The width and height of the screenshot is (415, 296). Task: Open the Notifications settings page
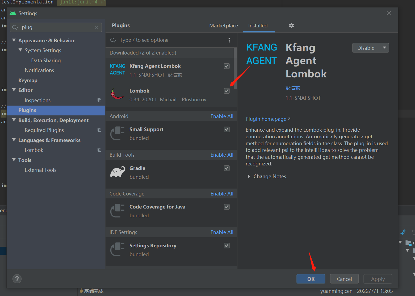coord(39,70)
